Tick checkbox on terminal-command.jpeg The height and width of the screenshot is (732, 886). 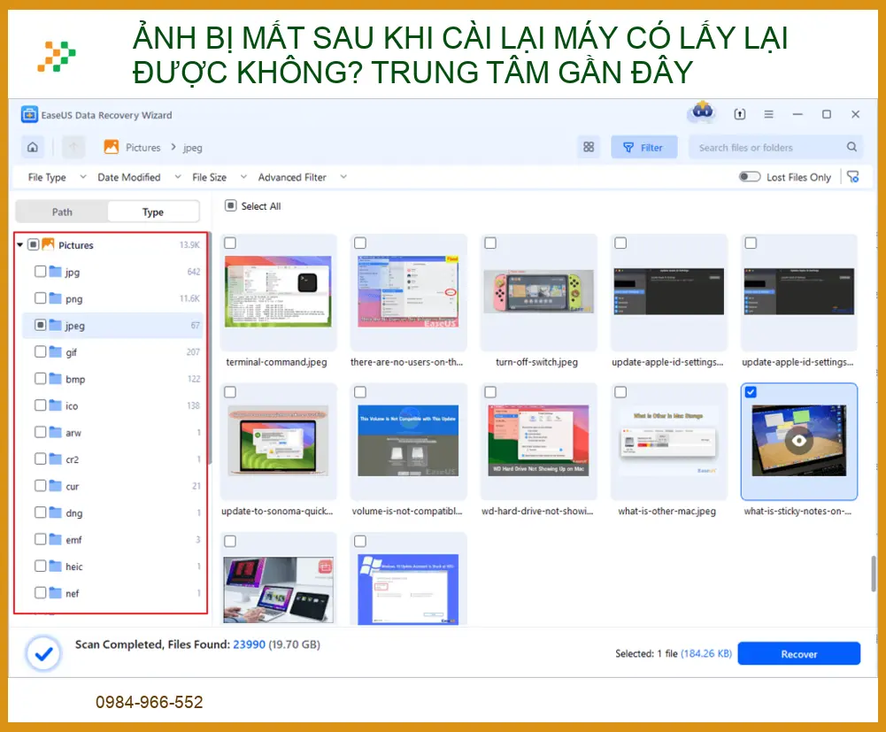[230, 243]
